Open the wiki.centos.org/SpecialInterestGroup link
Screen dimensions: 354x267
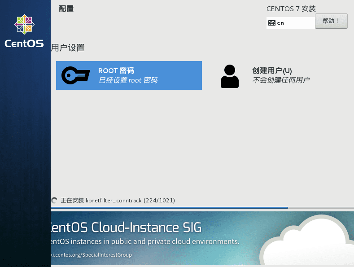(92, 255)
